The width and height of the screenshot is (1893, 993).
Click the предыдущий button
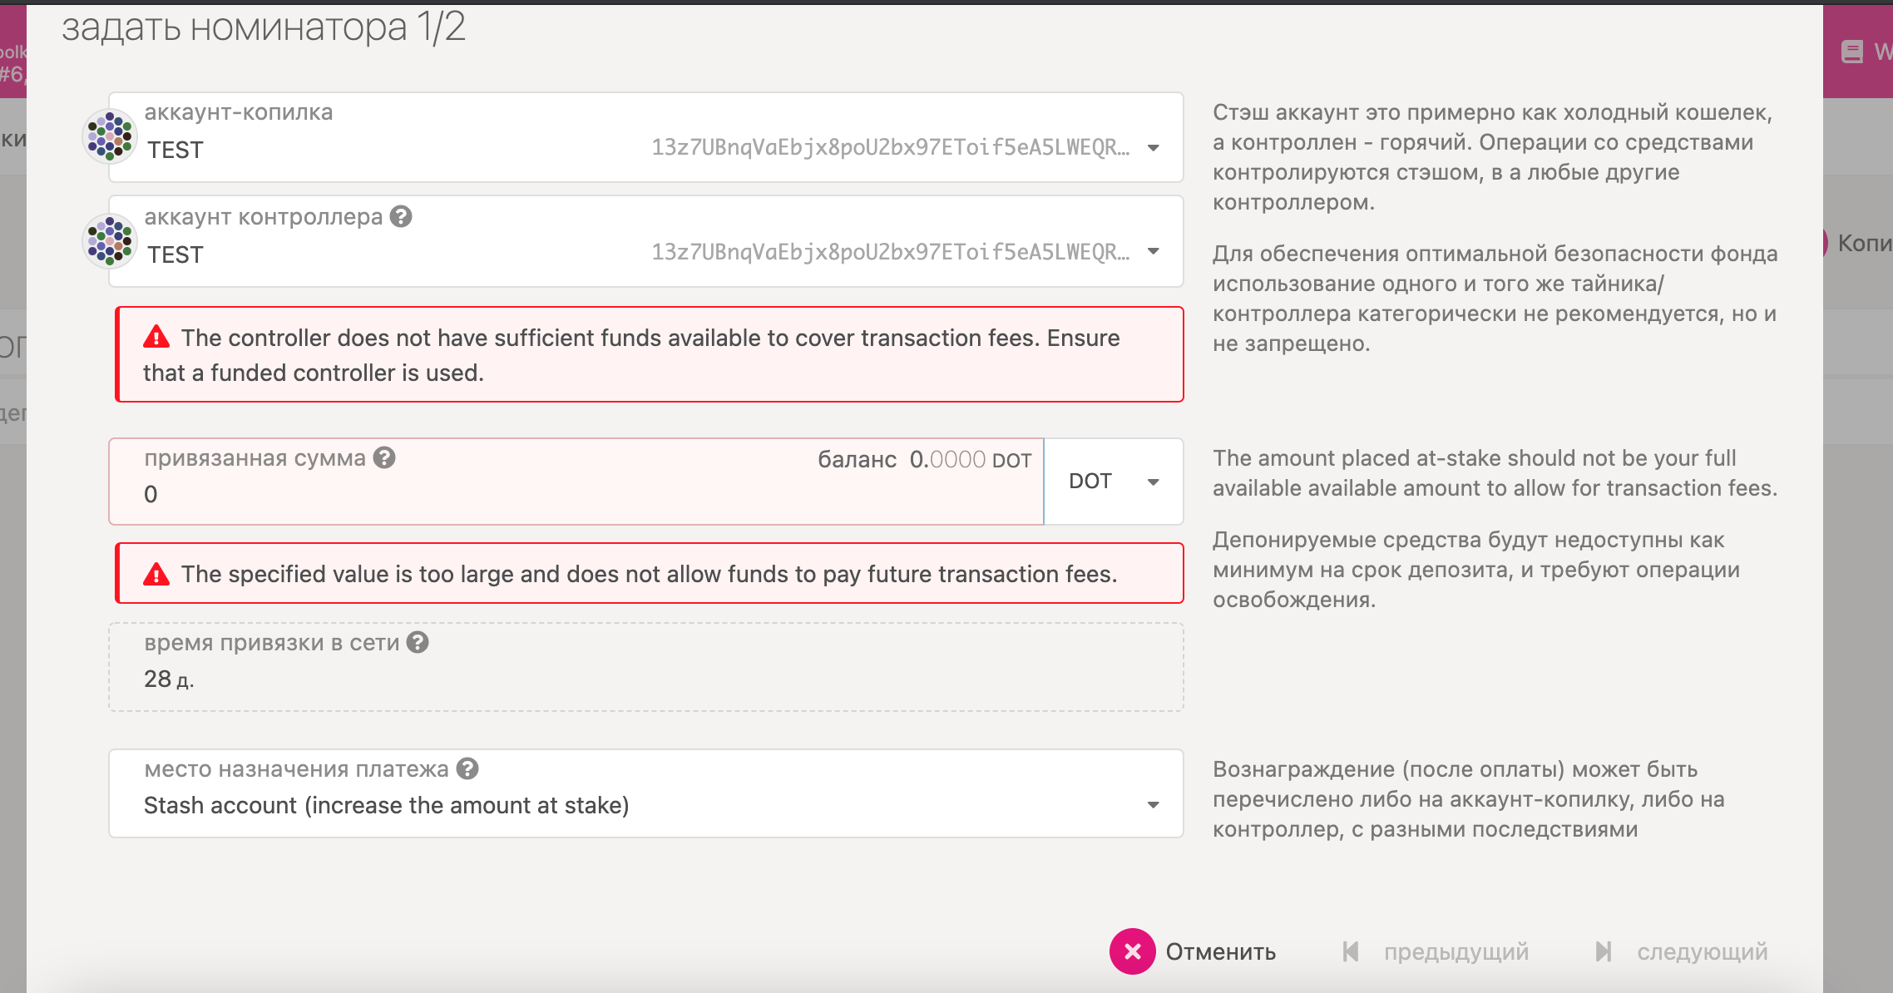pos(1456,951)
